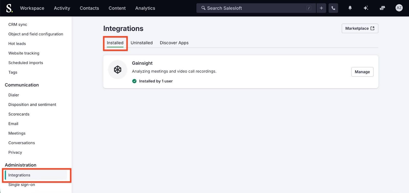The height and width of the screenshot is (193, 409).
Task: Open Disposition and sentiment settings
Action: point(32,105)
